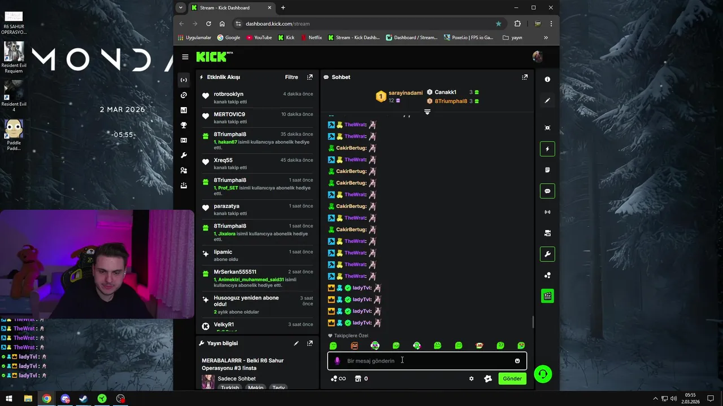Screen dimensions: 723x406
Task: Click the three-dots points icon in right toolbar
Action: 547,275
